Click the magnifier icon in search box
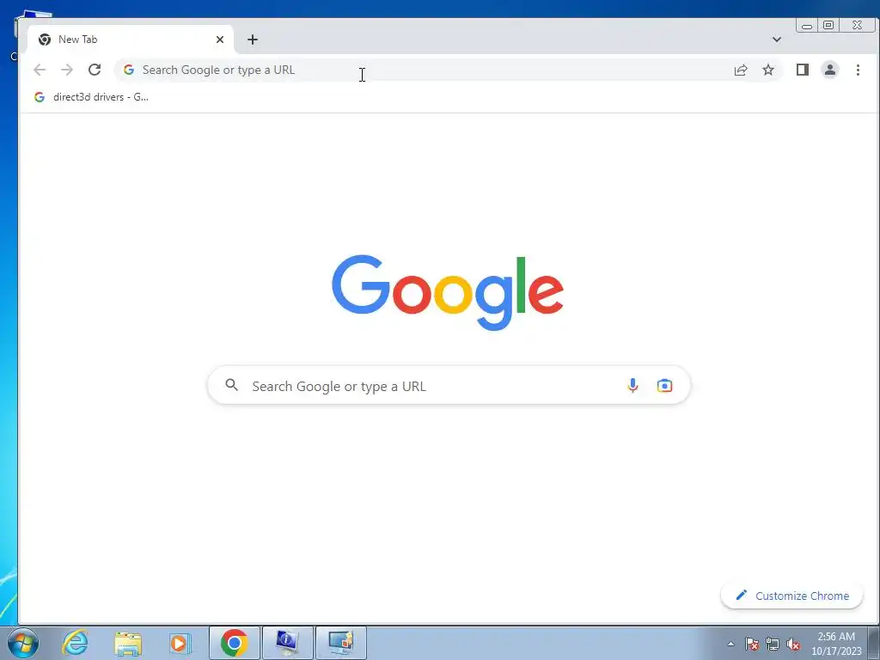 pos(231,385)
